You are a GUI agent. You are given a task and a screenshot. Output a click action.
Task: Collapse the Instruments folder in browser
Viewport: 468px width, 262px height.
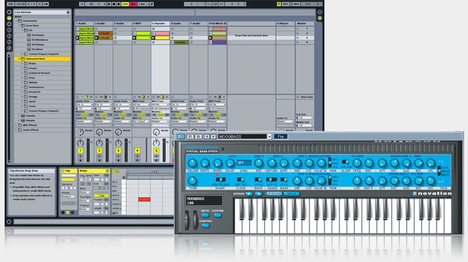(x=16, y=21)
